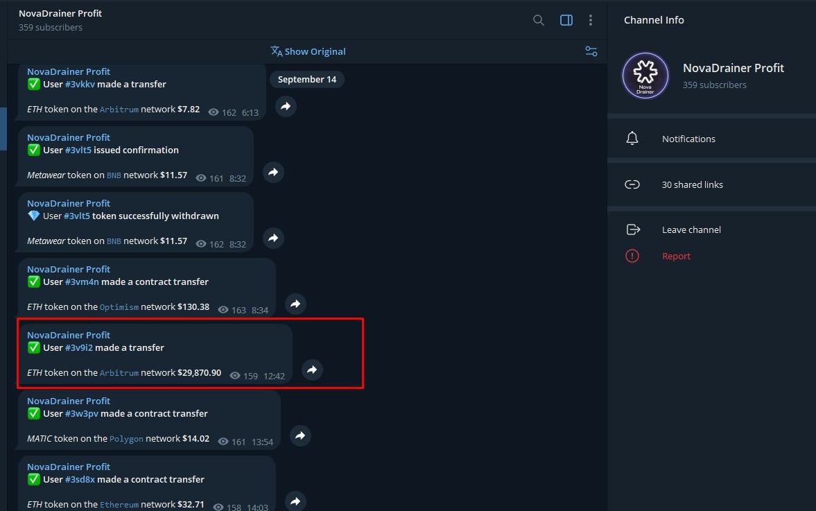Forward the #3vlt5 issued confirmation message
The height and width of the screenshot is (511, 816).
[x=273, y=172]
